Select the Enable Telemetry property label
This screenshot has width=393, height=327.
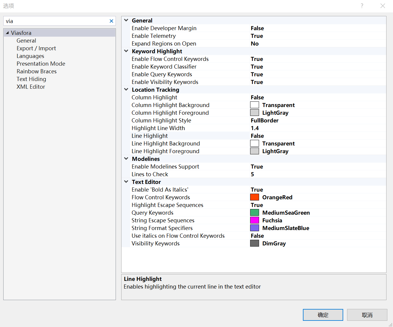154,36
